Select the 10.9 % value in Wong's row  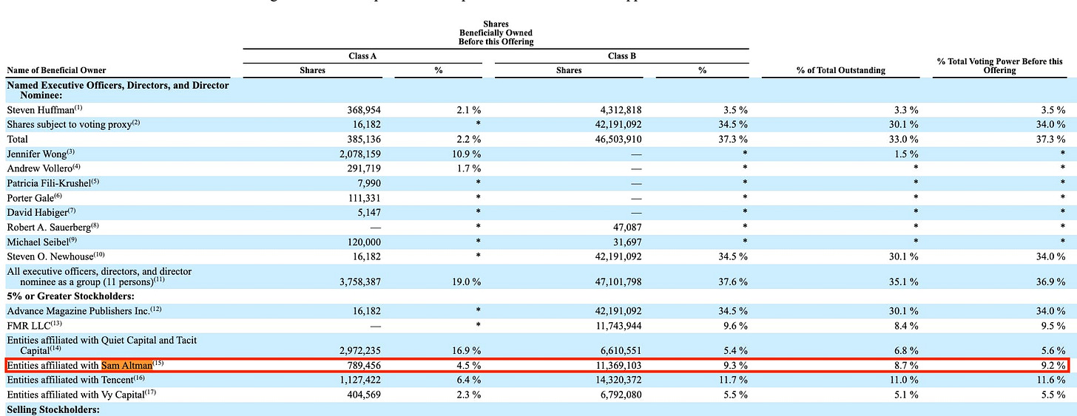[466, 154]
